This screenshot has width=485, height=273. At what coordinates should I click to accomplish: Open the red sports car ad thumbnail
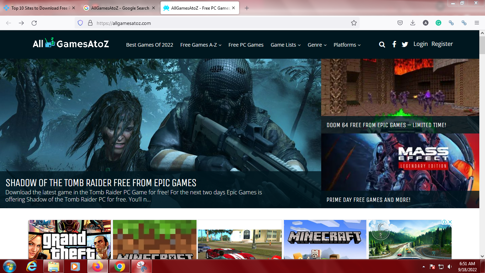[x=240, y=244]
